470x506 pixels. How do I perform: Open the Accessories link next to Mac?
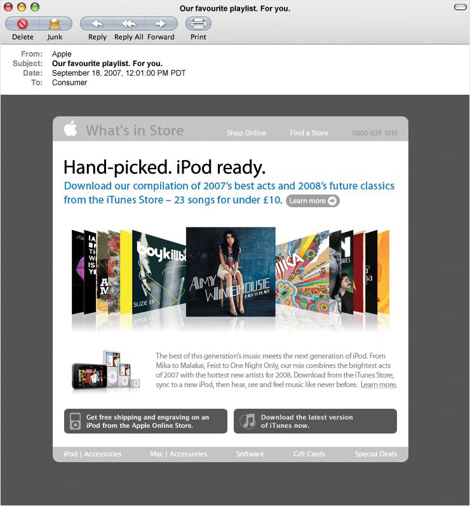click(x=189, y=454)
